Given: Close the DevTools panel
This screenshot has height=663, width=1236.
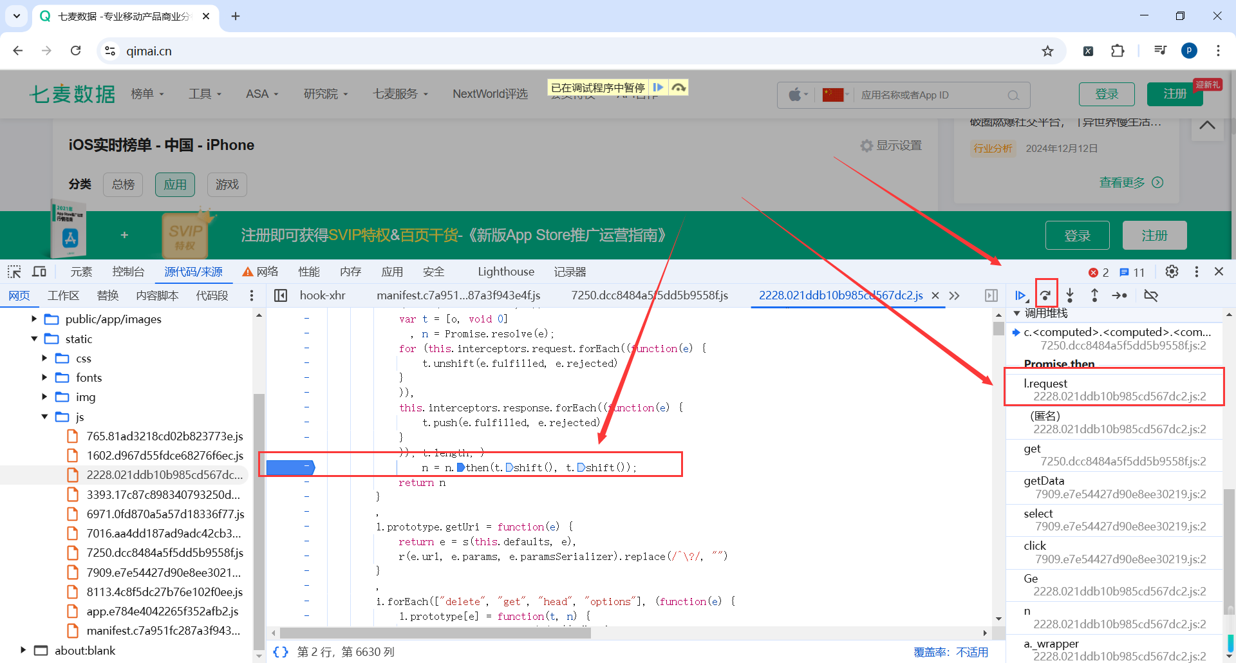Looking at the screenshot, I should click(x=1219, y=272).
